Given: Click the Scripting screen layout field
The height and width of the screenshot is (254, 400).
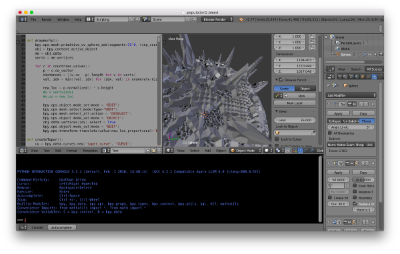Looking at the screenshot, I should [111, 19].
